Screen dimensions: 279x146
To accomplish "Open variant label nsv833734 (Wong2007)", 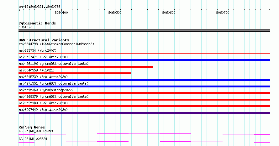I will click(38, 50).
